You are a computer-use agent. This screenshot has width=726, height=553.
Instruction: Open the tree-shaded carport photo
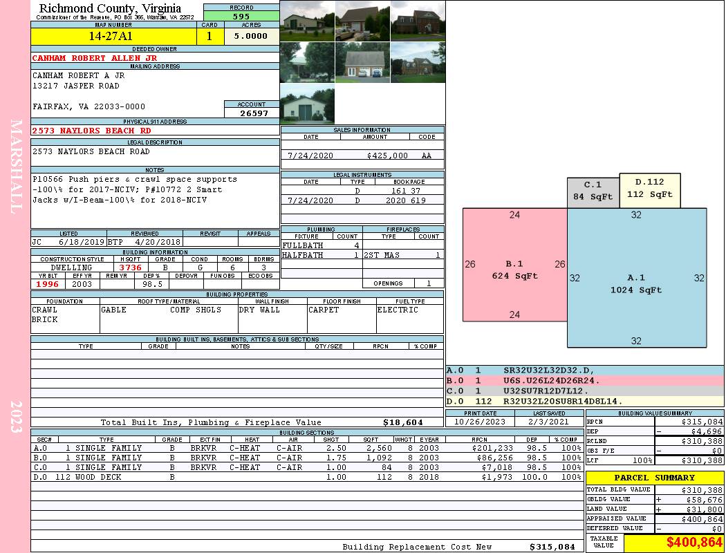coord(307,62)
